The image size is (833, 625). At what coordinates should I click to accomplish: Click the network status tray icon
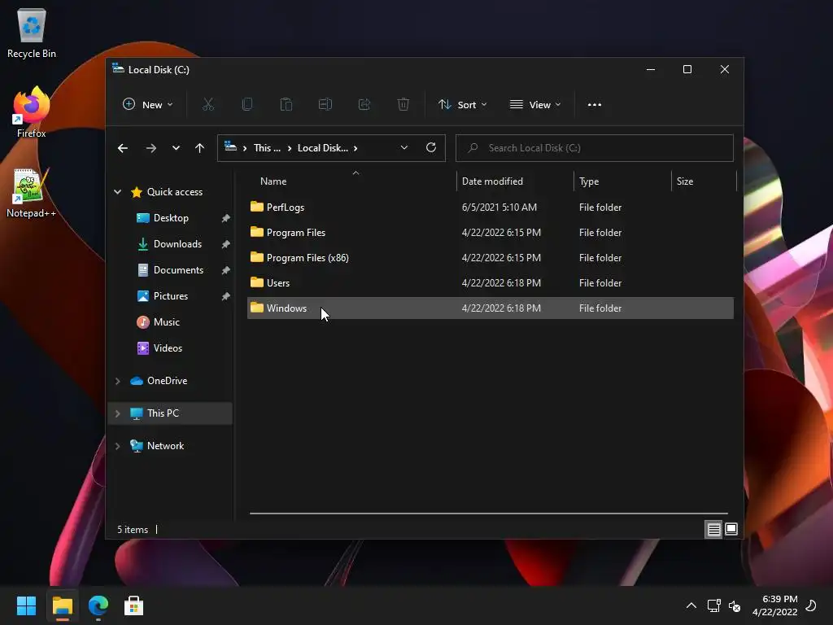pyautogui.click(x=713, y=605)
